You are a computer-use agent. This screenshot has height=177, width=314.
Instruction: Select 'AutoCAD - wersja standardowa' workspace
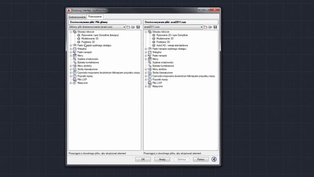172,45
